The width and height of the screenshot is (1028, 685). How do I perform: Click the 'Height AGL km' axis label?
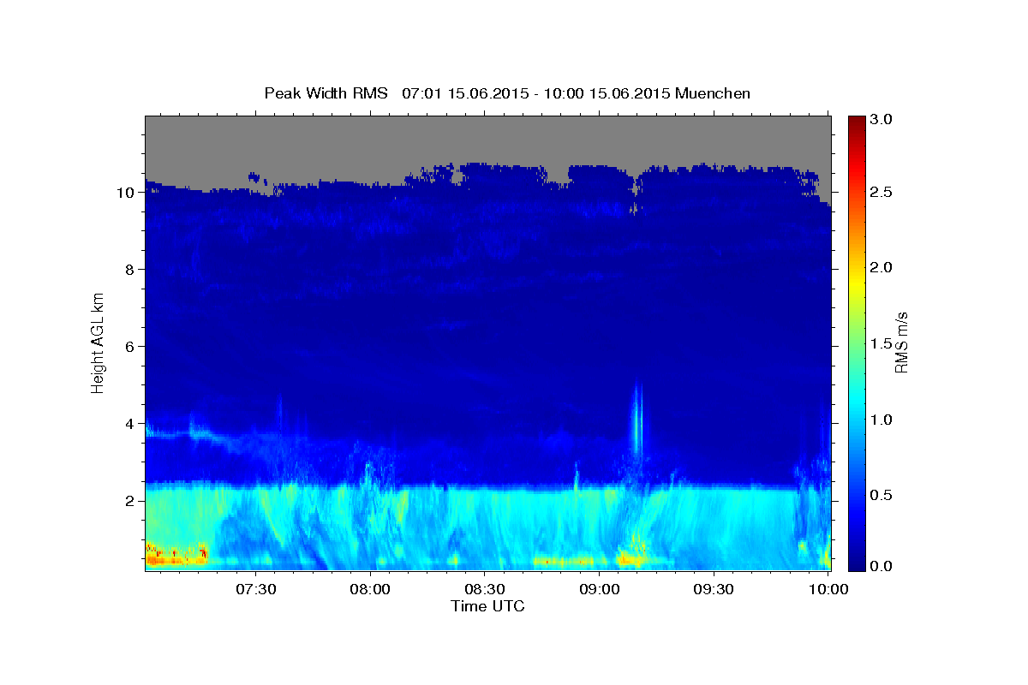click(99, 342)
